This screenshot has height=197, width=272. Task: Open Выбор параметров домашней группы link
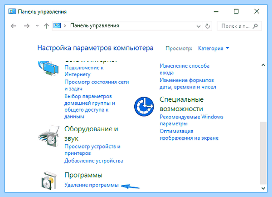tap(90, 106)
